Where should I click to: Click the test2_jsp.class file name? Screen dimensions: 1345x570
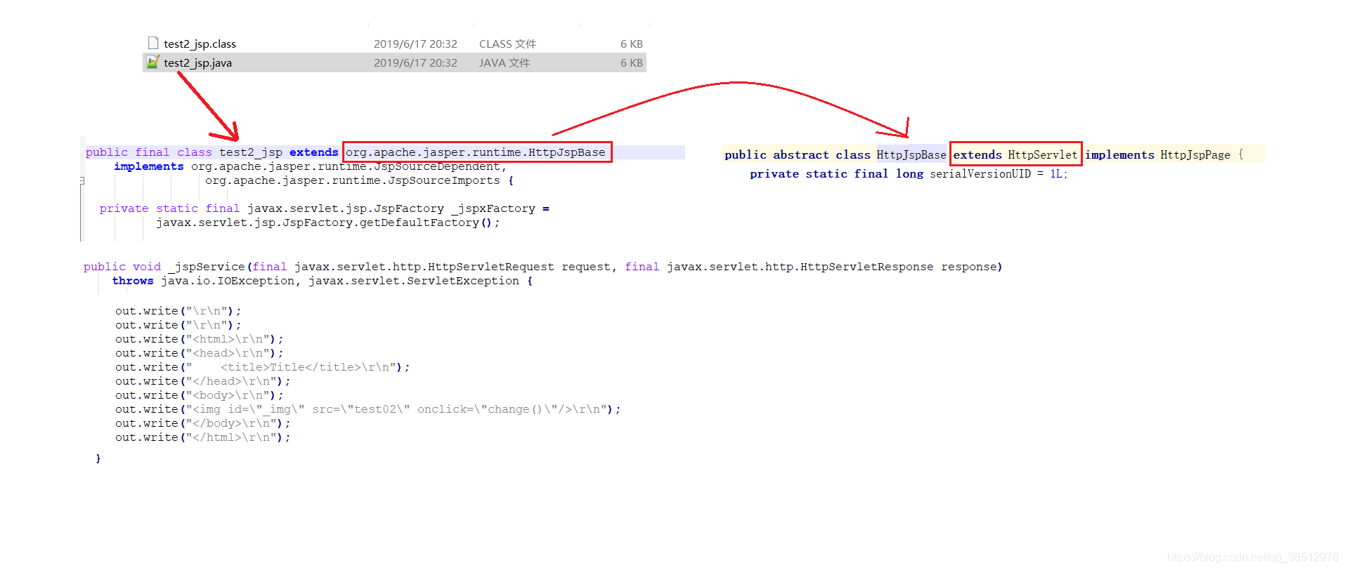[200, 44]
